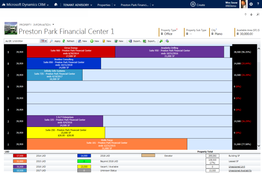Open the Microsoft Dynamics CRM menu
The height and width of the screenshot is (173, 262).
tap(25, 5)
